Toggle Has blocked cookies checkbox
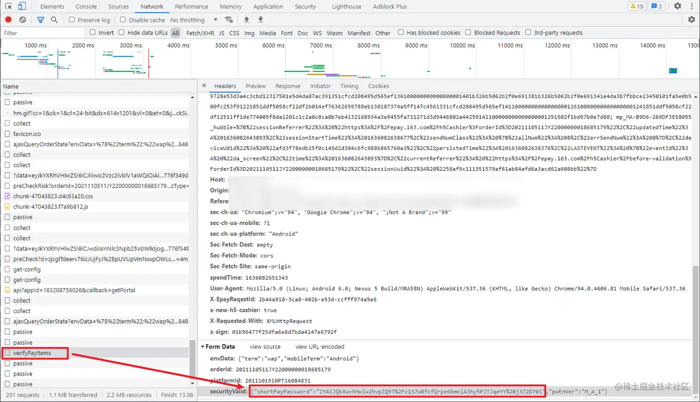 tap(400, 32)
